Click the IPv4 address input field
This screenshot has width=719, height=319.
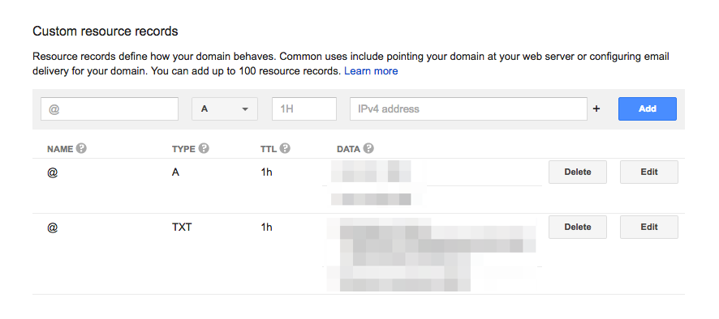(x=468, y=109)
